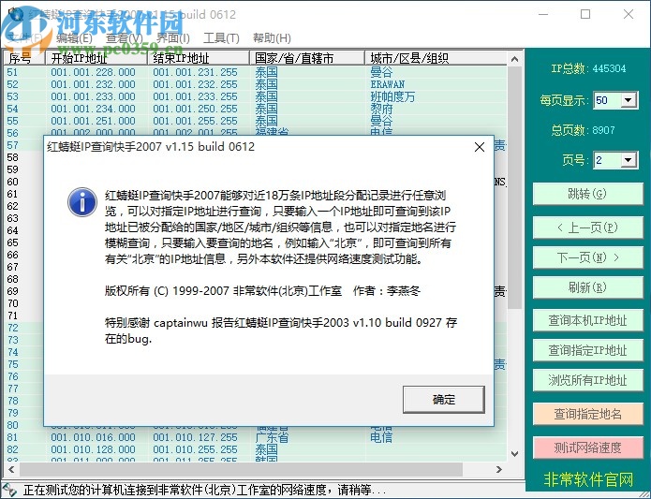Select row 82 start IP 001.010.128.000
The width and height of the screenshot is (651, 499).
click(x=93, y=449)
